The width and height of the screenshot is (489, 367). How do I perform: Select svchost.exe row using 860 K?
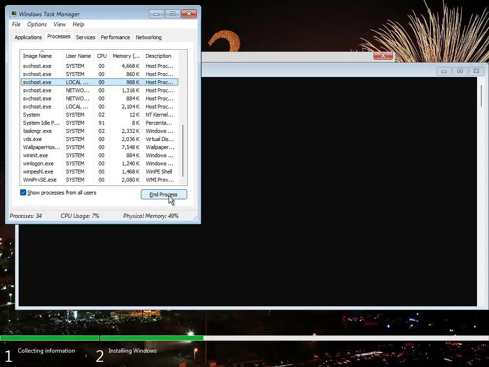pos(99,74)
